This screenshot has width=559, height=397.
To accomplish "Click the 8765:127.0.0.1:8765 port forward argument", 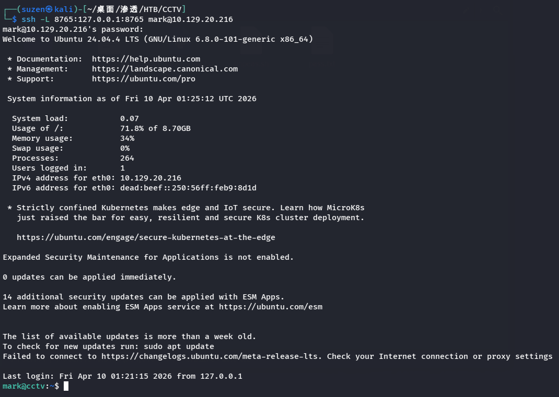I will (99, 19).
